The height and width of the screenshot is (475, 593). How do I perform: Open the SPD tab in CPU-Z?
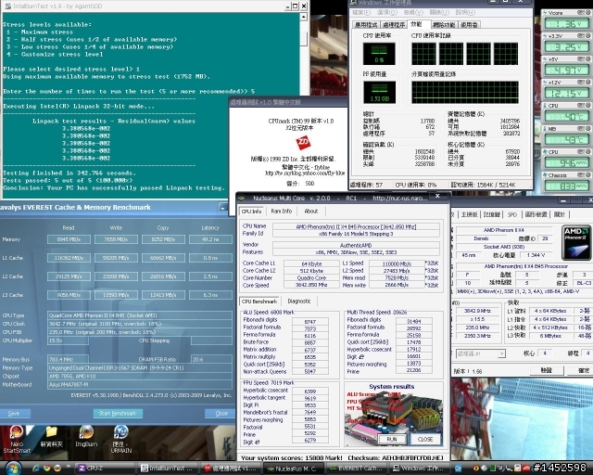pyautogui.click(x=512, y=214)
